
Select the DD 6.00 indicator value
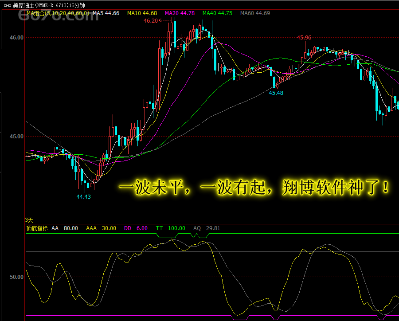point(136,228)
